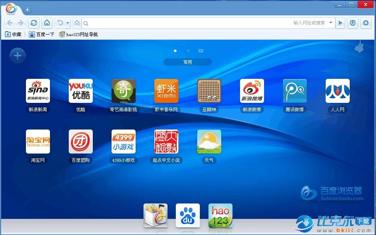This screenshot has width=376, height=235.
Task: Open the 虾米音乐网 Xiami tile
Action: click(x=166, y=91)
